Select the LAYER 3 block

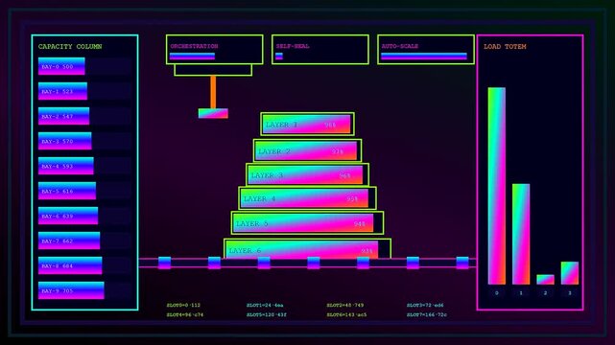tap(307, 174)
